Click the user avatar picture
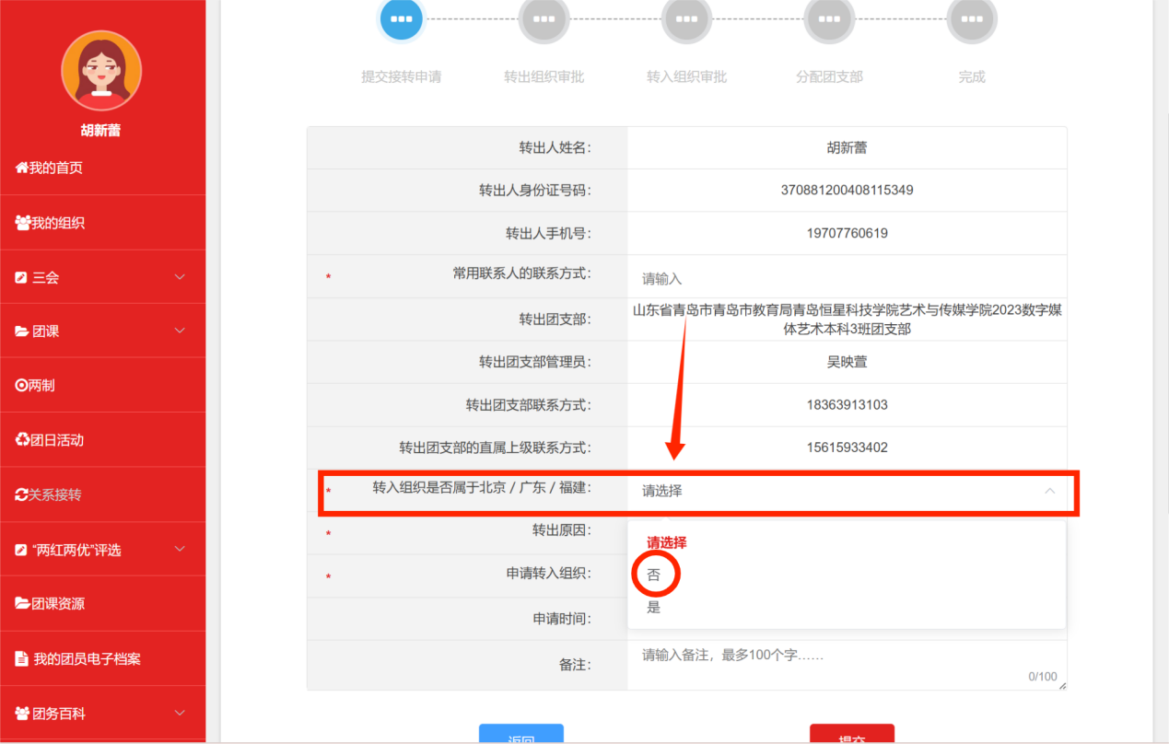1169x744 pixels. (101, 70)
